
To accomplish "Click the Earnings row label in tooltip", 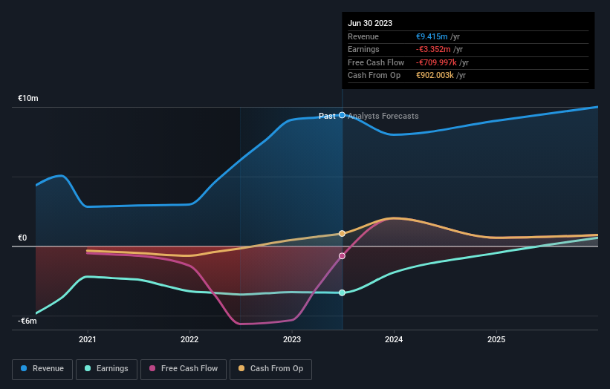I will 363,49.
